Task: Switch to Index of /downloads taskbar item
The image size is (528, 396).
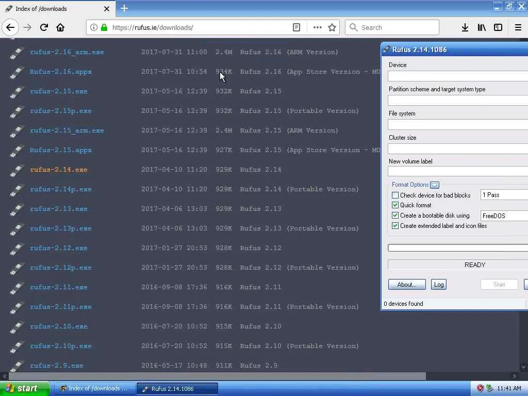Action: click(95, 389)
